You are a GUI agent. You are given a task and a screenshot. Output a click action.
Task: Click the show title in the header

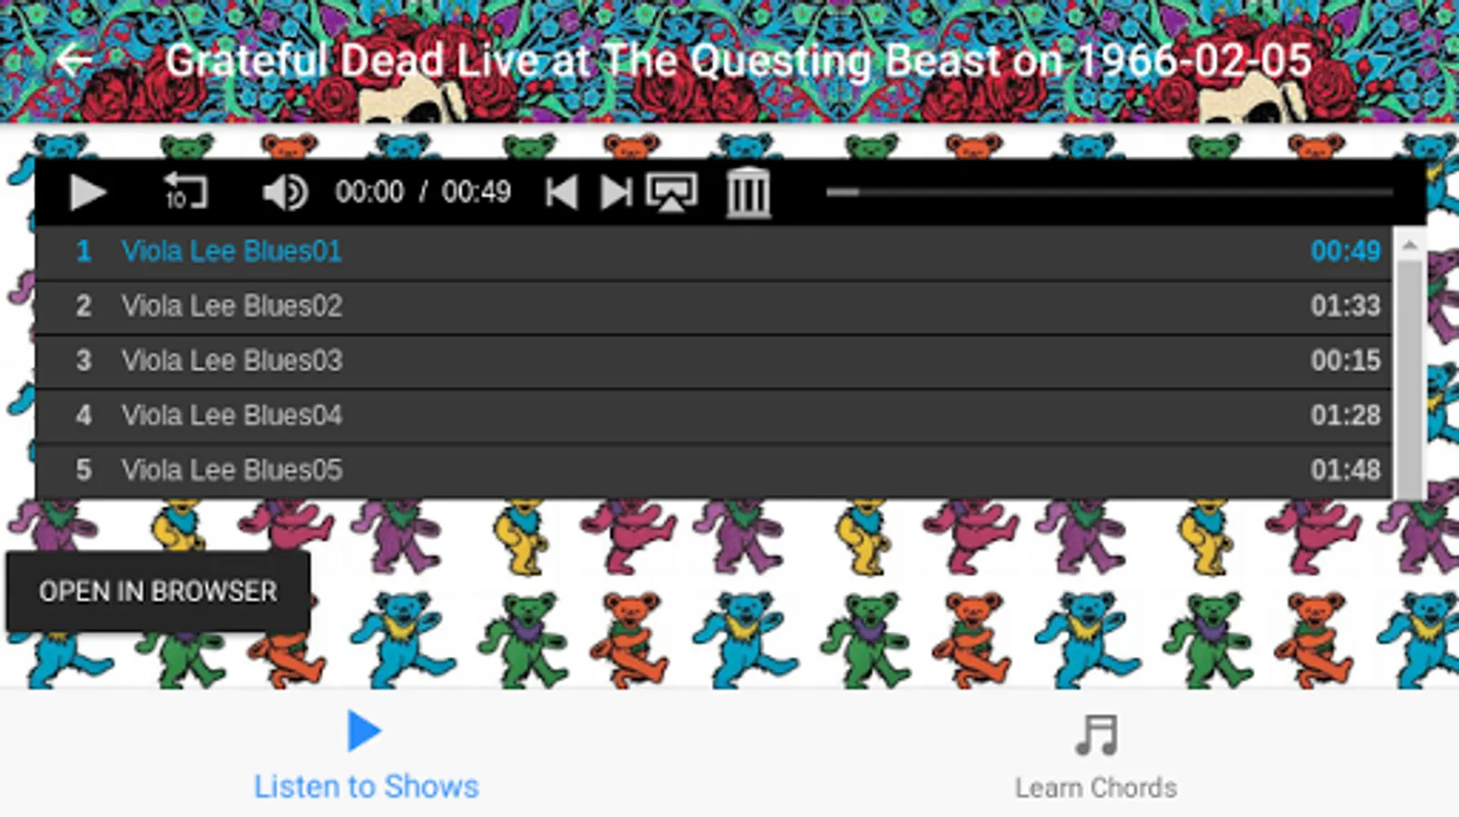739,62
